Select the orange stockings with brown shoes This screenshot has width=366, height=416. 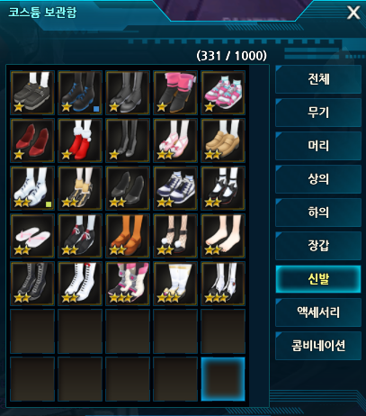point(128,236)
